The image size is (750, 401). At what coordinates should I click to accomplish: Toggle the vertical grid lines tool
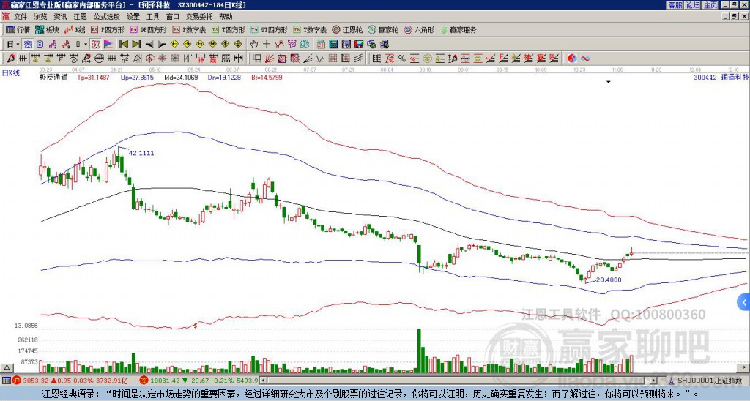(x=23, y=59)
